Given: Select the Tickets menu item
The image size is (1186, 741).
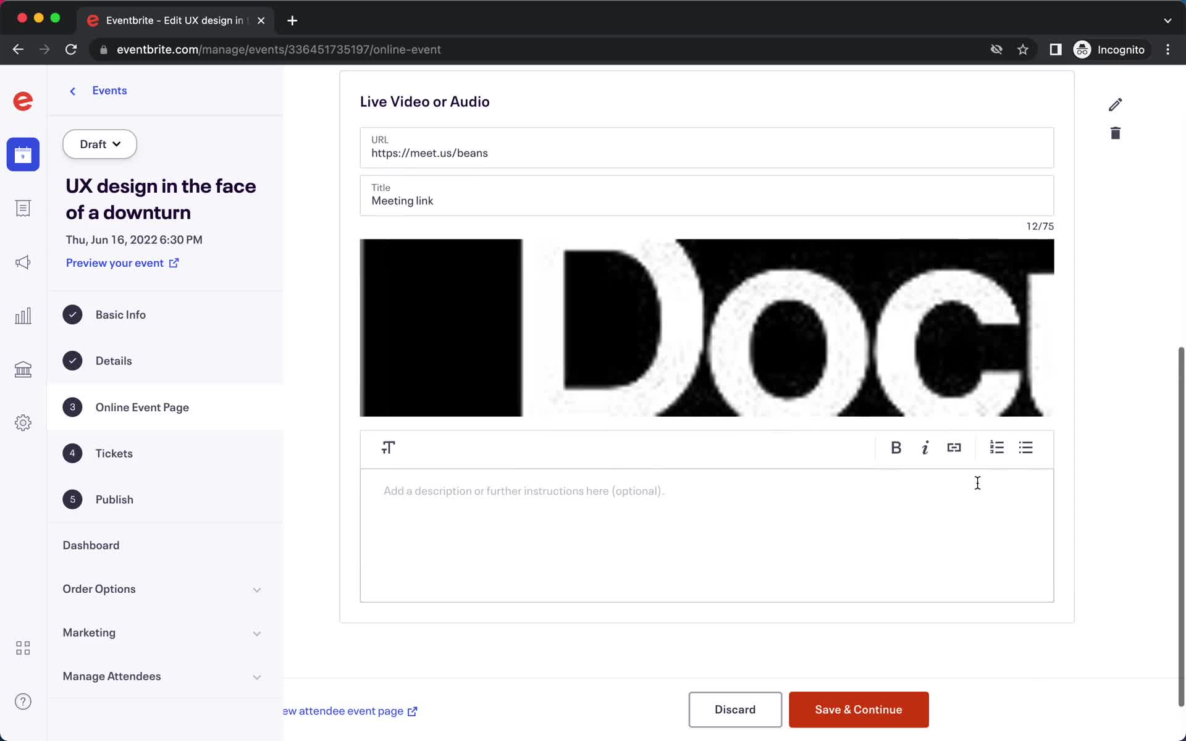Looking at the screenshot, I should [x=114, y=453].
